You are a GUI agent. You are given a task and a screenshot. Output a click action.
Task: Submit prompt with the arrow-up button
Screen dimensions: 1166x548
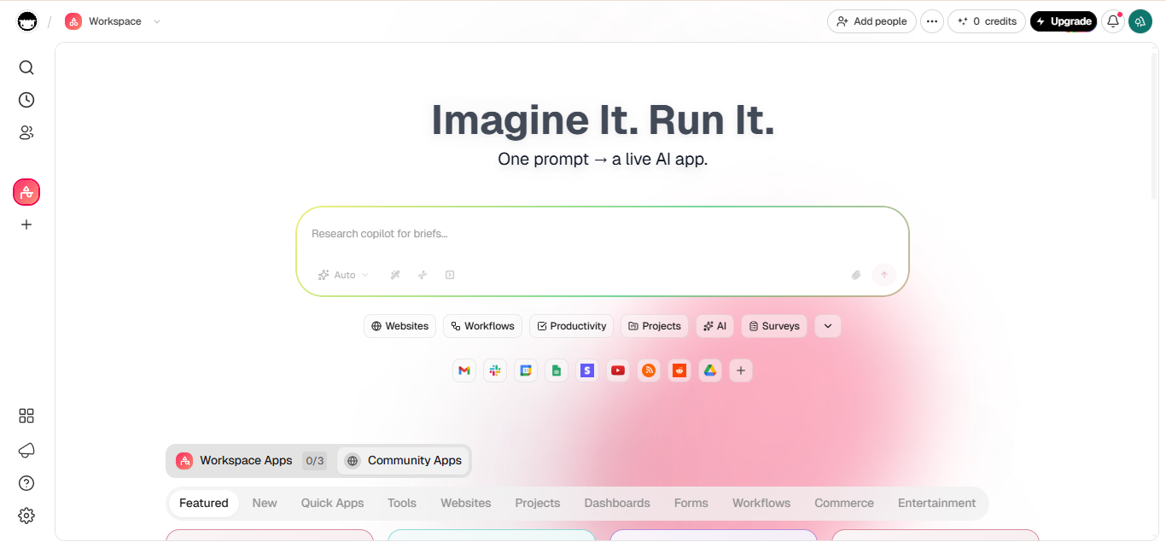[884, 275]
